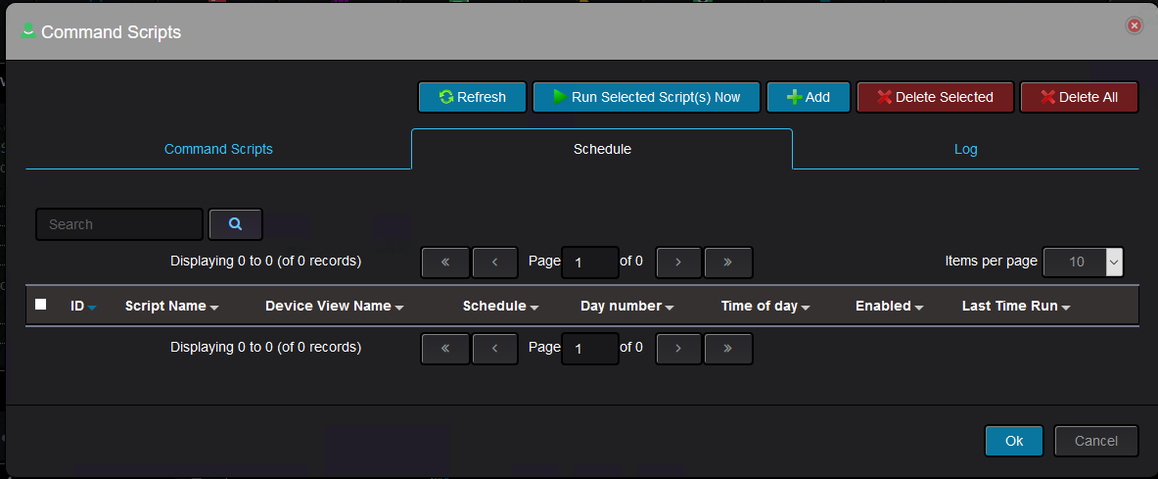This screenshot has width=1158, height=479.
Task: Delete All schedules using red X button
Action: 1079,97
